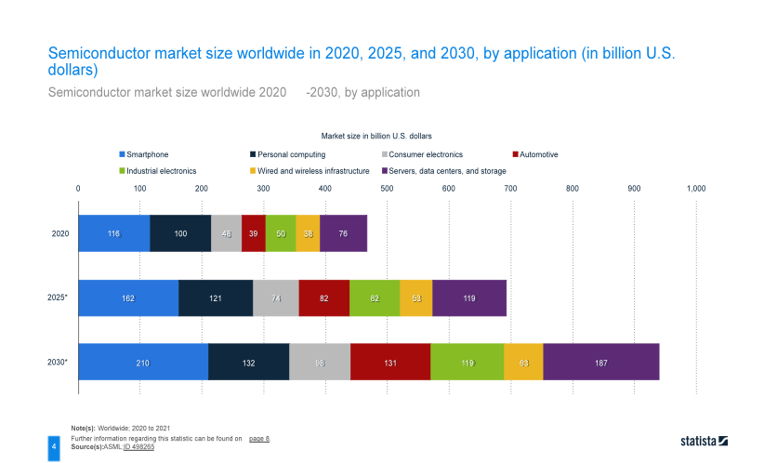Viewport: 764px width, 463px height.
Task: Select the 2025 green Industrial bar 82
Action: pyautogui.click(x=375, y=298)
